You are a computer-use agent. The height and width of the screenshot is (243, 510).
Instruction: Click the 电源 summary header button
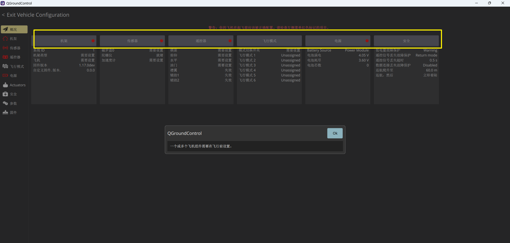(x=338, y=41)
